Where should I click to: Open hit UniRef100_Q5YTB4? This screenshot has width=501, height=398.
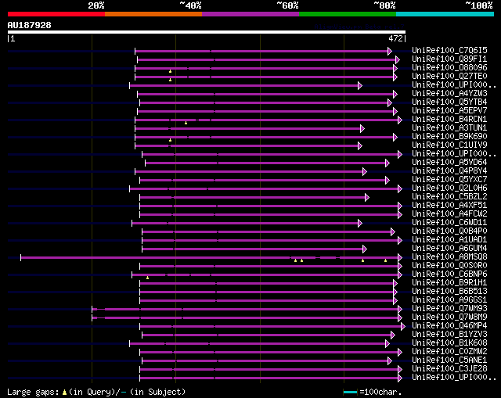[x=449, y=102]
